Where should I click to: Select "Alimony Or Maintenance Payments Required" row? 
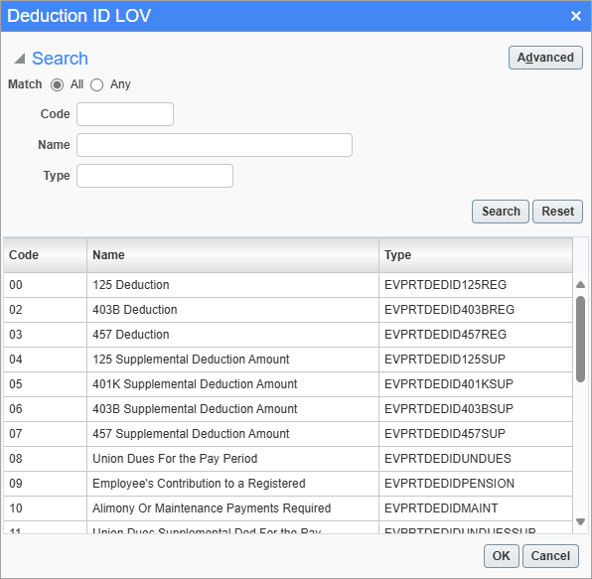point(288,508)
